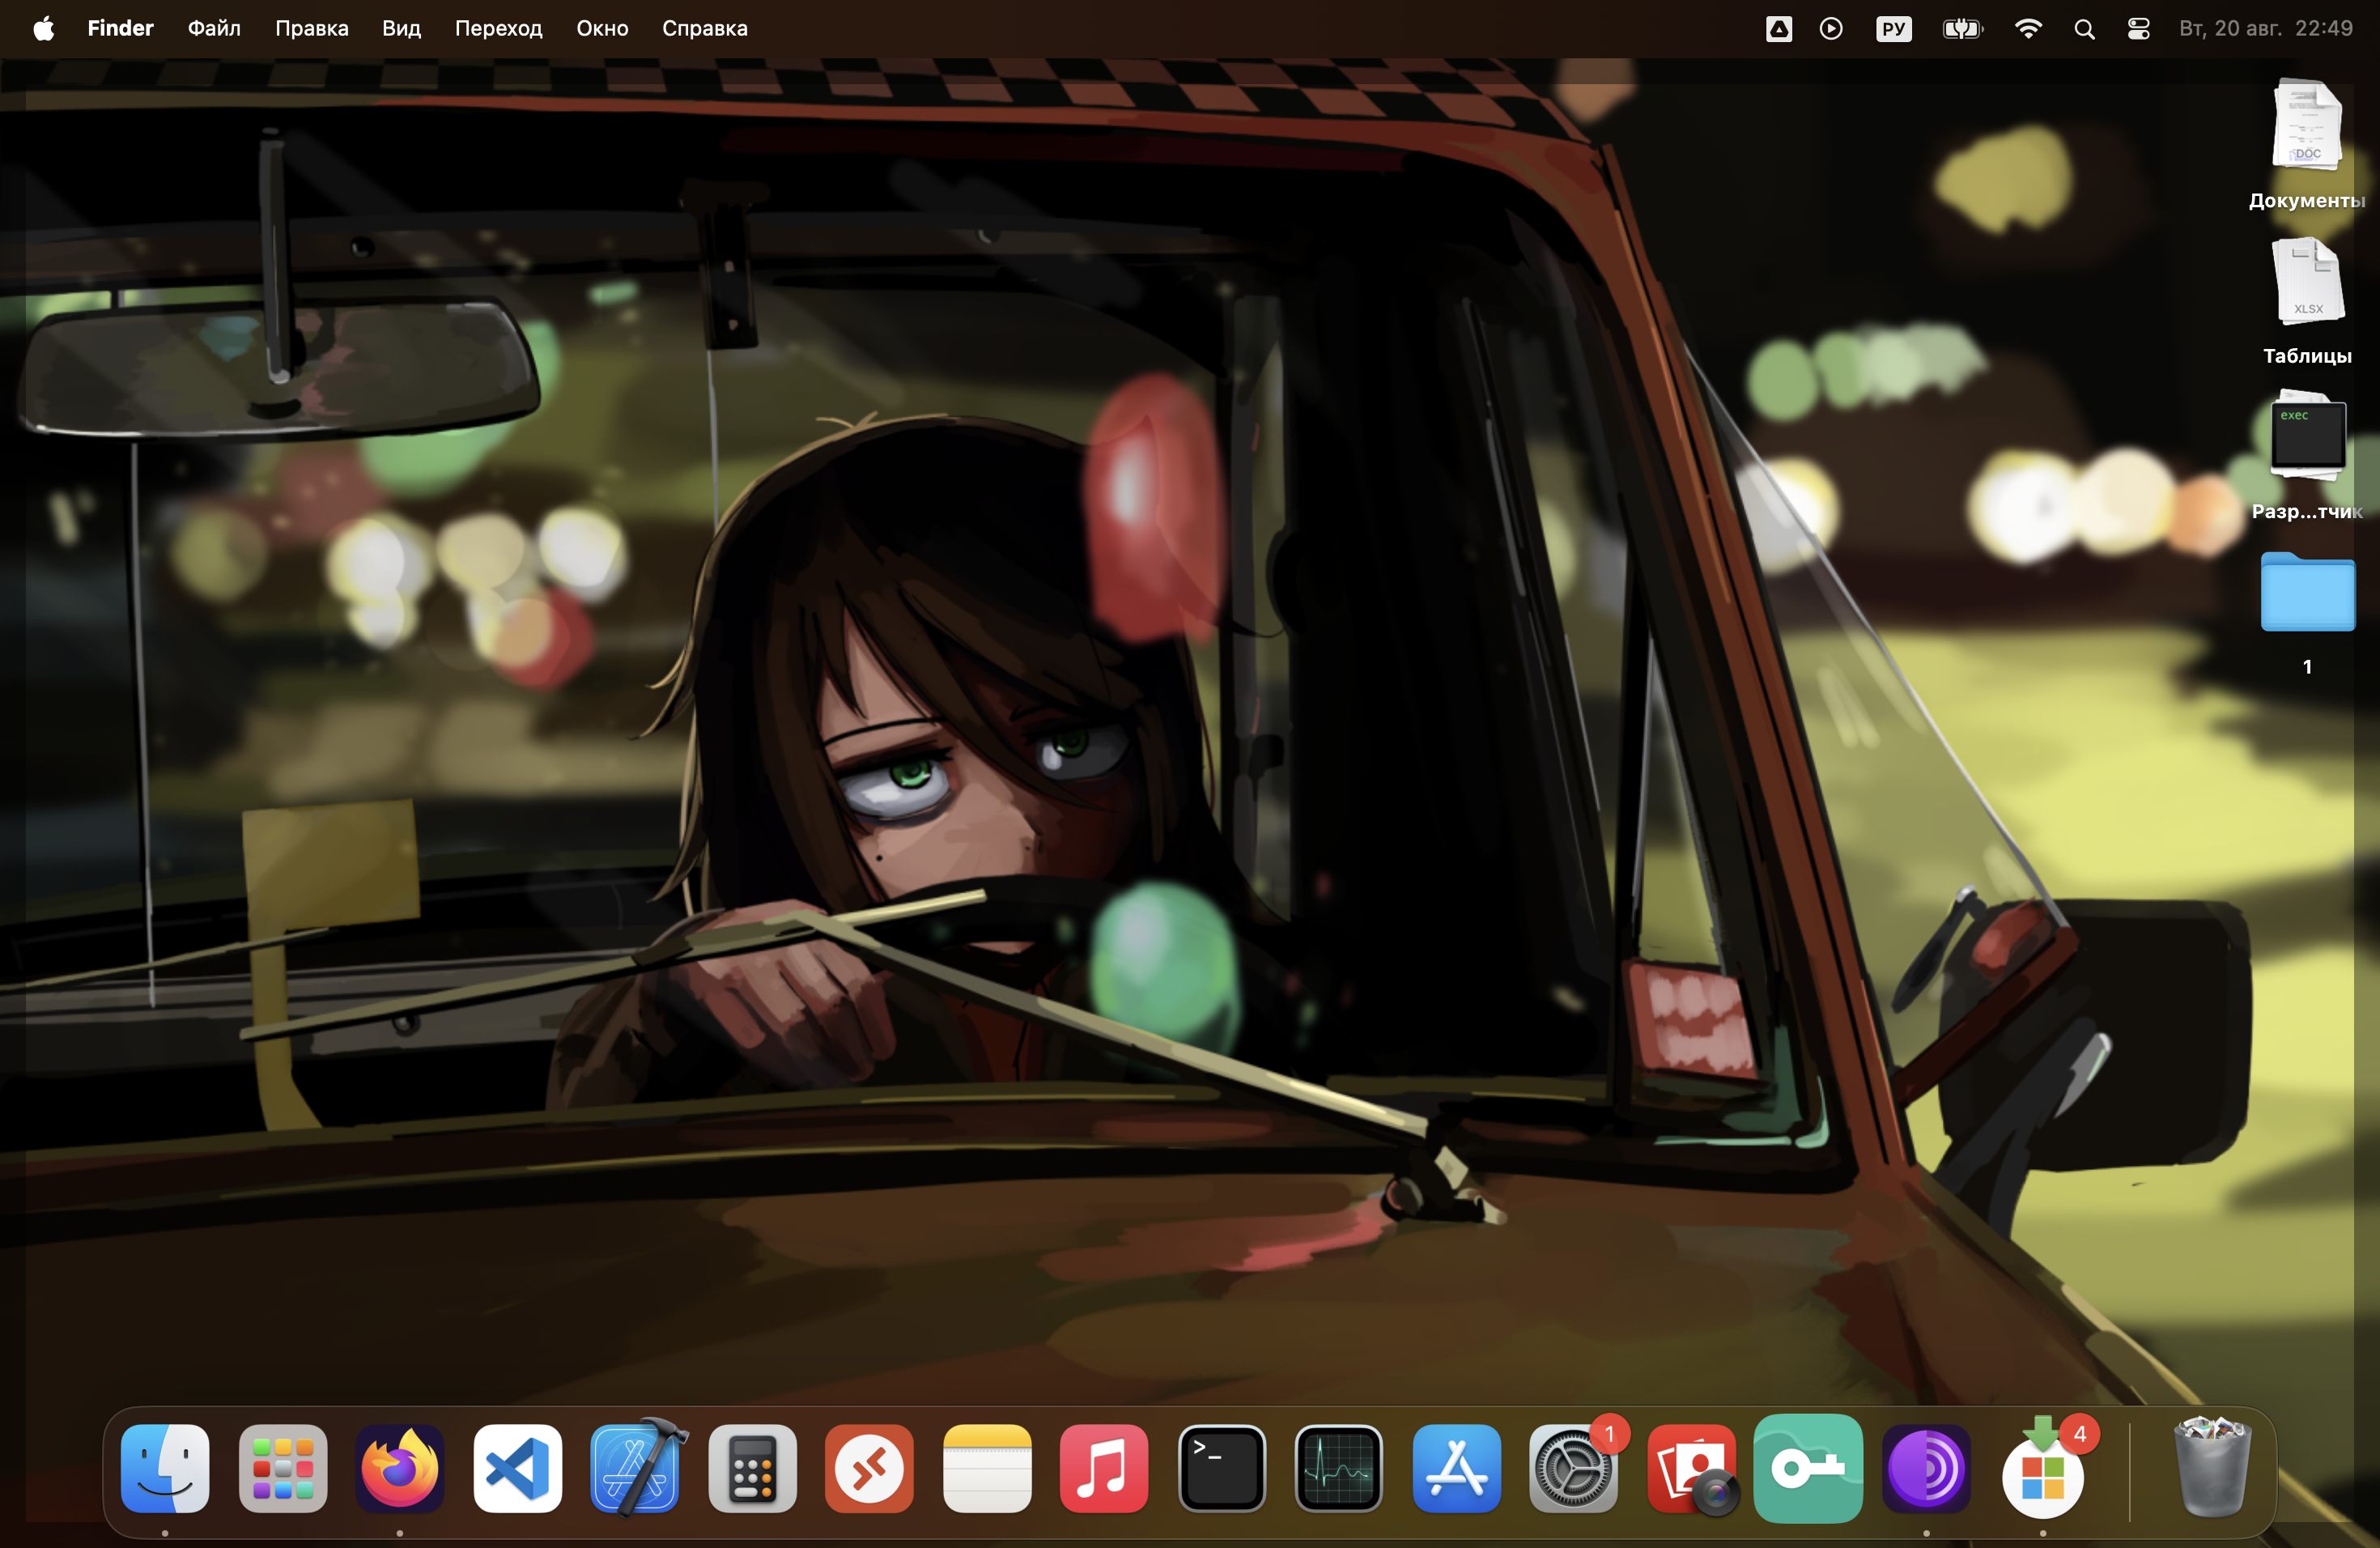This screenshot has height=1548, width=2380.
Task: Open the Wi-Fi status menu
Action: [x=2028, y=29]
